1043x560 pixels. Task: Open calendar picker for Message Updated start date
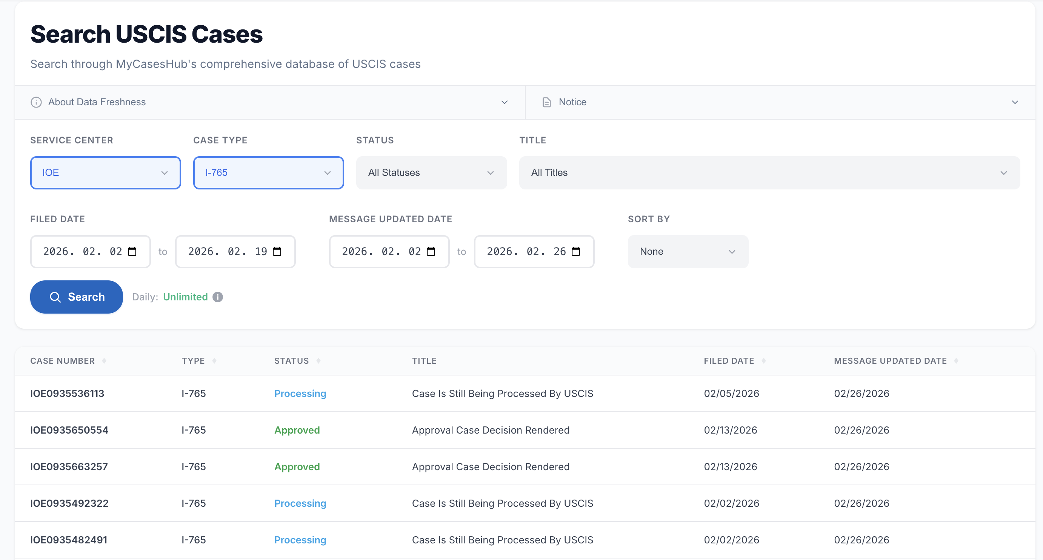(431, 251)
